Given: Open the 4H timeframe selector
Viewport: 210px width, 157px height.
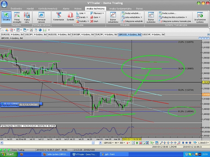Looking at the screenshot, I should click(x=116, y=143).
